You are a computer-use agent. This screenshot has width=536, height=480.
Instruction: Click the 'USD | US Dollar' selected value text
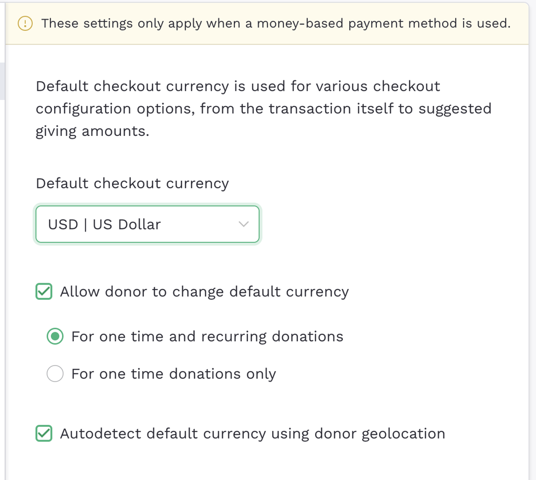click(x=104, y=224)
